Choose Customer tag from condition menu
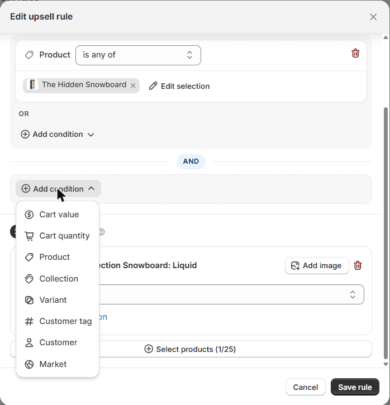The height and width of the screenshot is (405, 390). tap(58, 321)
